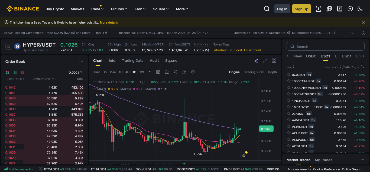Expand the announcements list chevron
The image size is (370, 172).
pos(353,33)
